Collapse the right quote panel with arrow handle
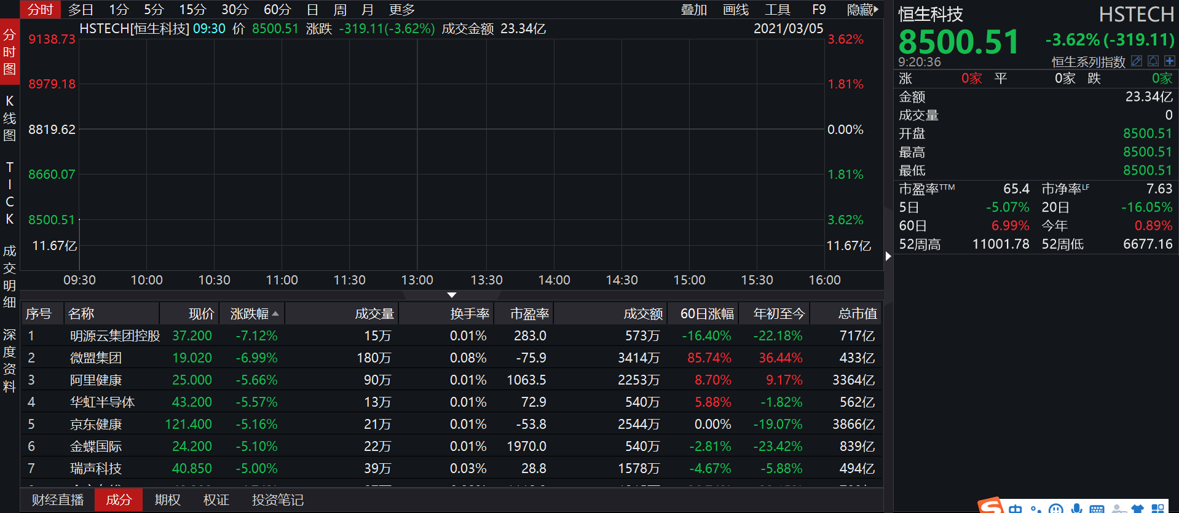This screenshot has width=1179, height=513. [x=888, y=256]
